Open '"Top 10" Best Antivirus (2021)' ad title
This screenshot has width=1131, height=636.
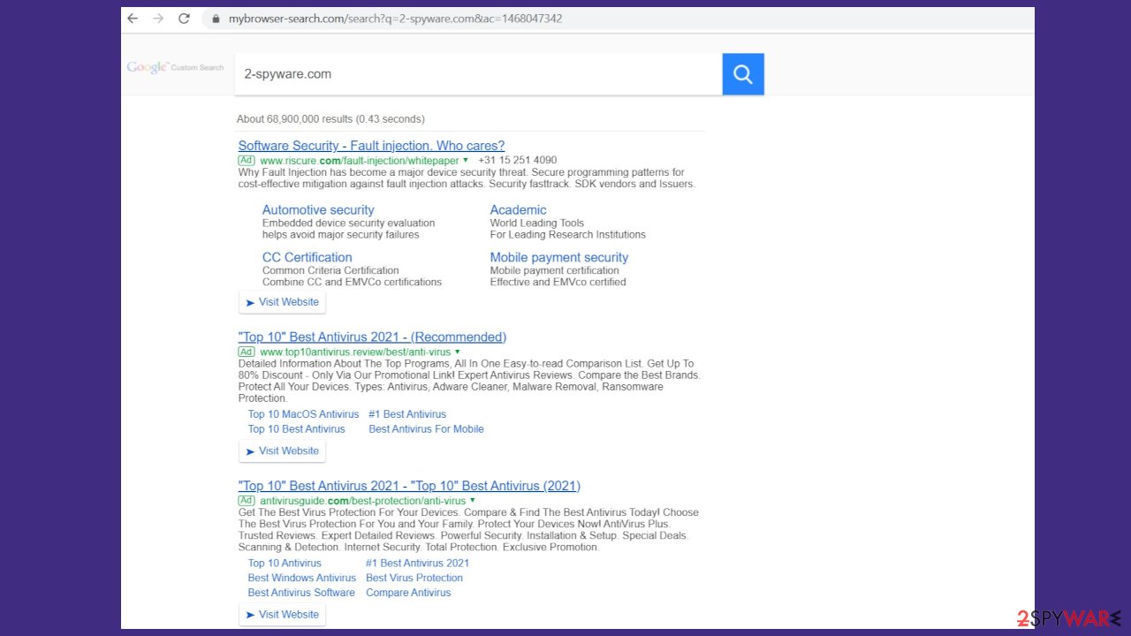(x=409, y=486)
